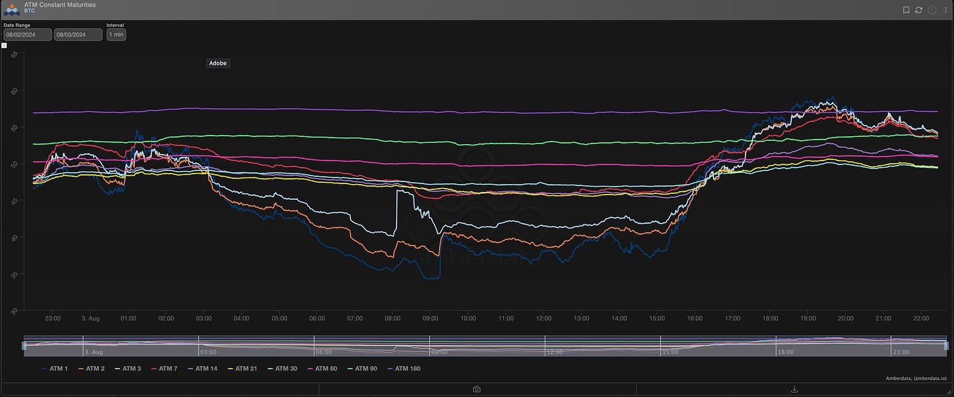Image resolution: width=954 pixels, height=397 pixels.
Task: Click the 16:00 x-axis label
Action: point(695,318)
